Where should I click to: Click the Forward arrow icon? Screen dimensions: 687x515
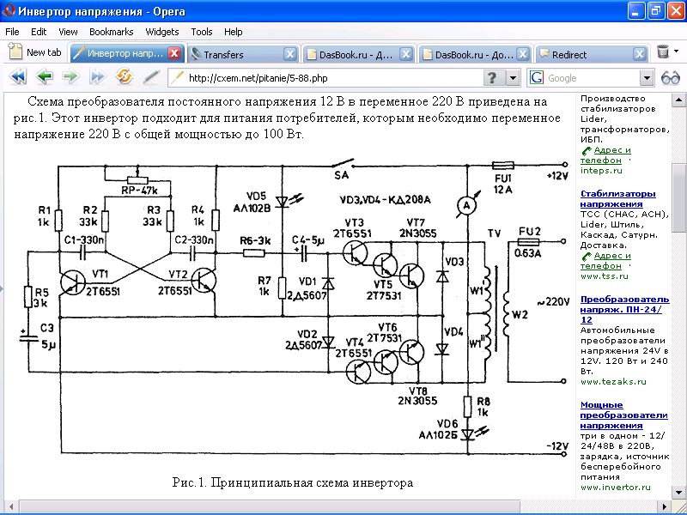(x=70, y=77)
